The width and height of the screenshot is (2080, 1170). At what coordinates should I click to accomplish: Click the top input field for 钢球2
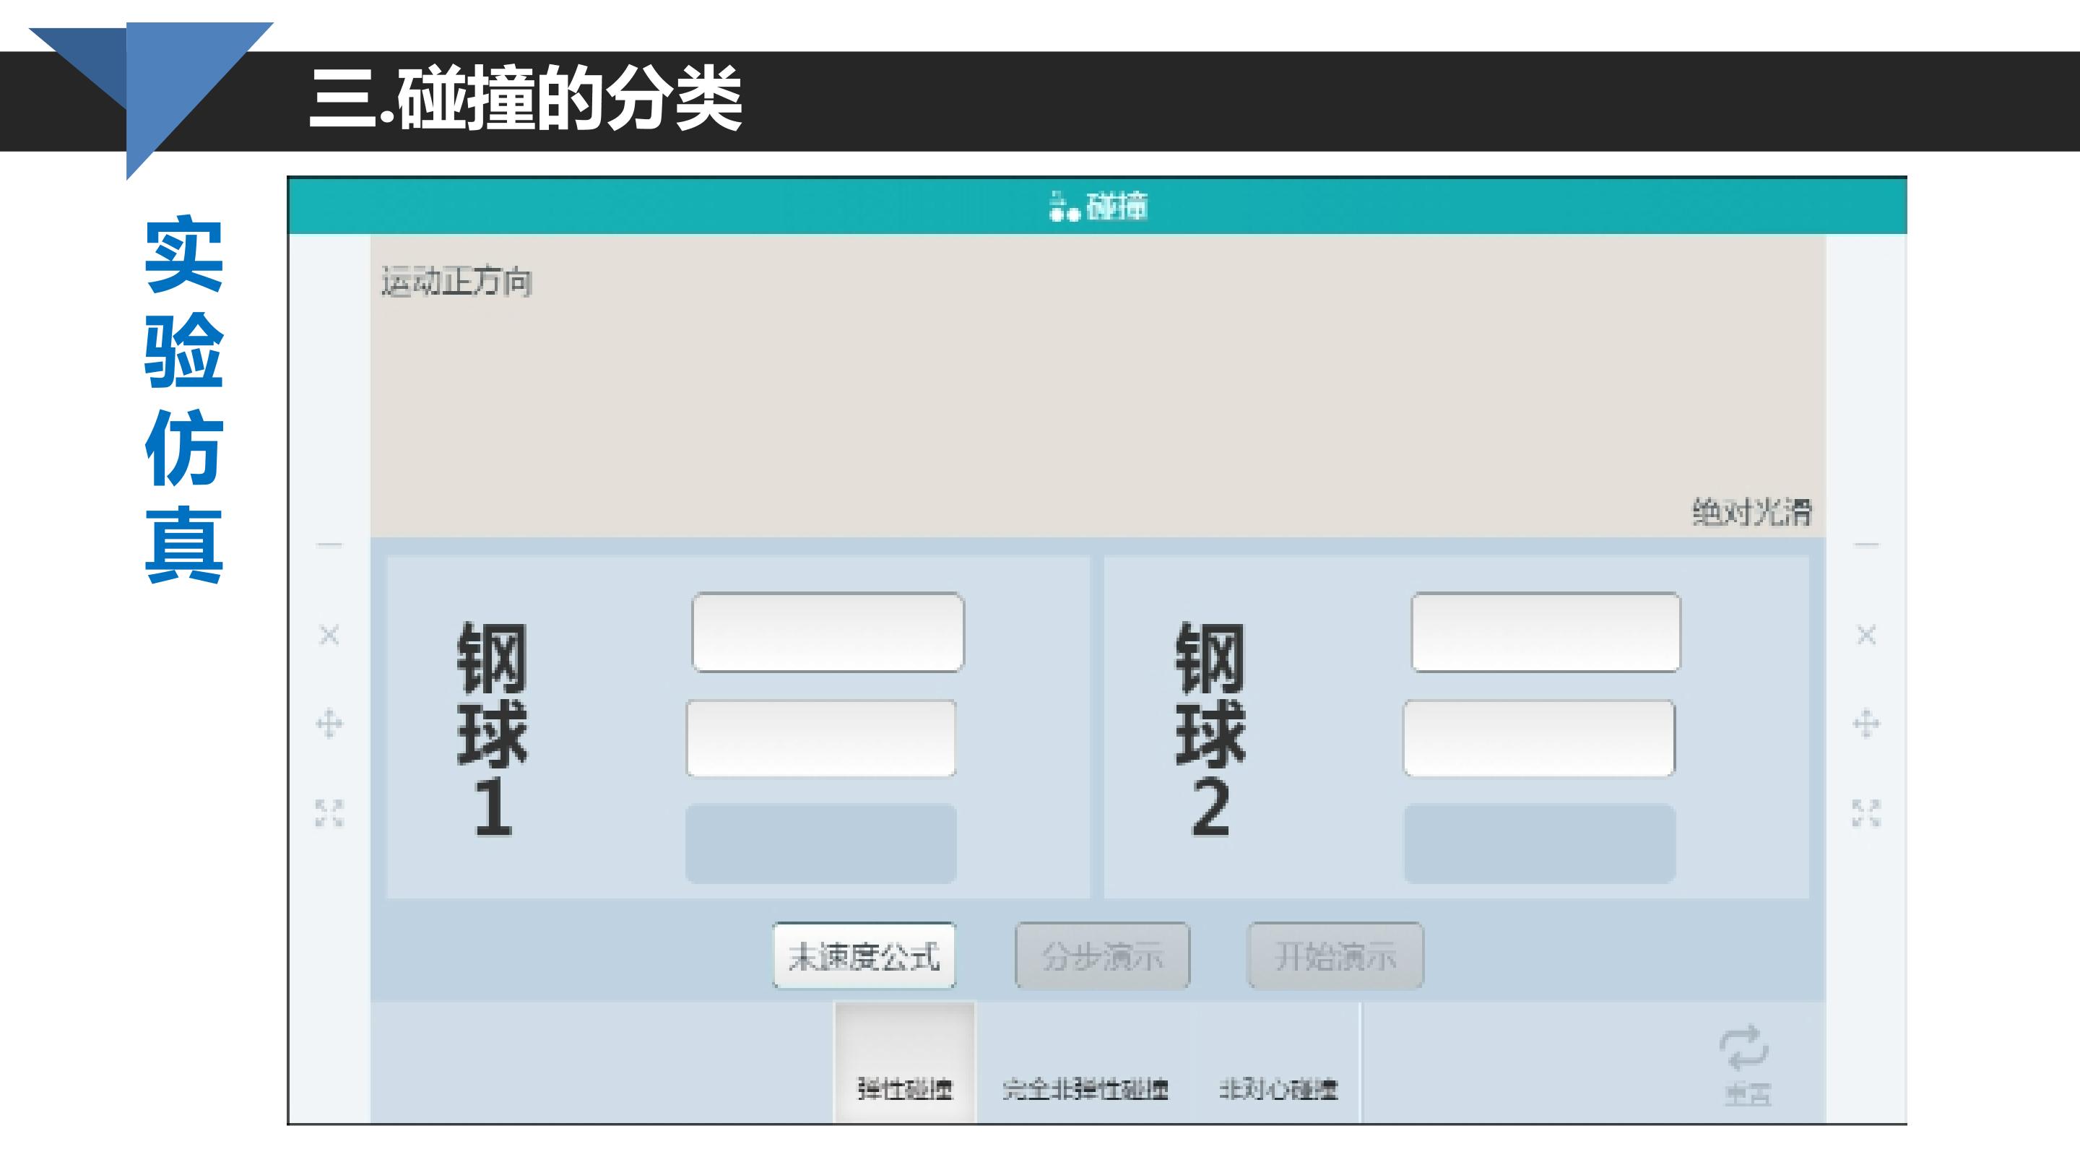pyautogui.click(x=1546, y=632)
